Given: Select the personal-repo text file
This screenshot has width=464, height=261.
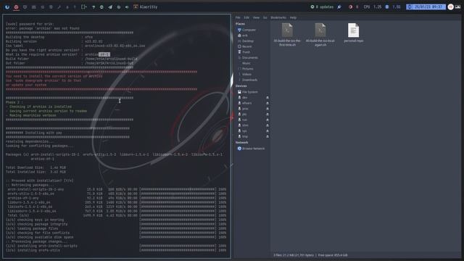Looking at the screenshot, I should 353,33.
